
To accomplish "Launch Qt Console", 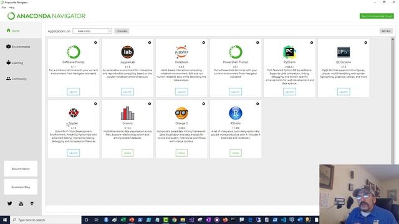I will point(344,91).
